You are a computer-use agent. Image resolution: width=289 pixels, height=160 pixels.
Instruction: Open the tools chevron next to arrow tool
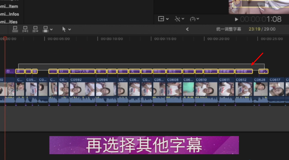(x=70, y=29)
